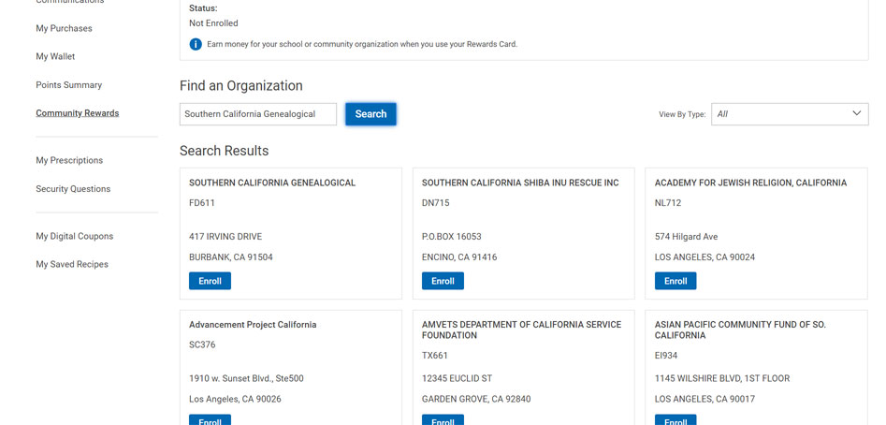Go to My Digital Coupons
The height and width of the screenshot is (425, 886).
click(x=75, y=236)
